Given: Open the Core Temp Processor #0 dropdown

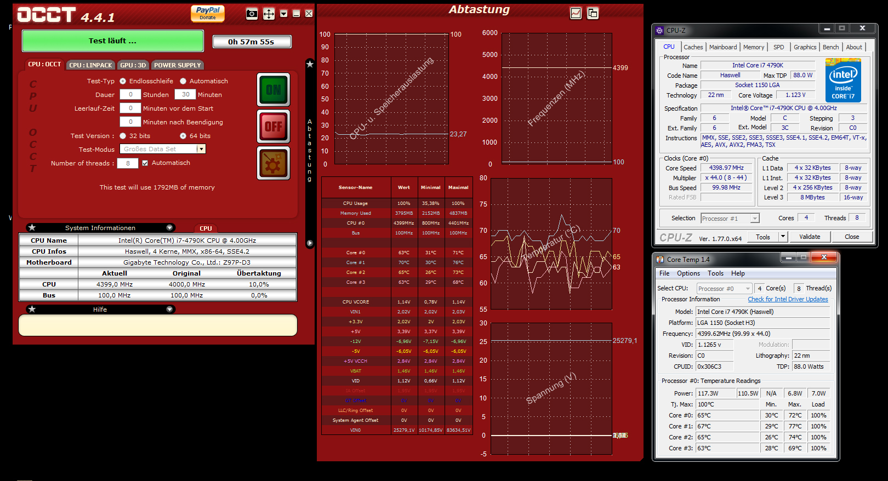Looking at the screenshot, I should 724,288.
